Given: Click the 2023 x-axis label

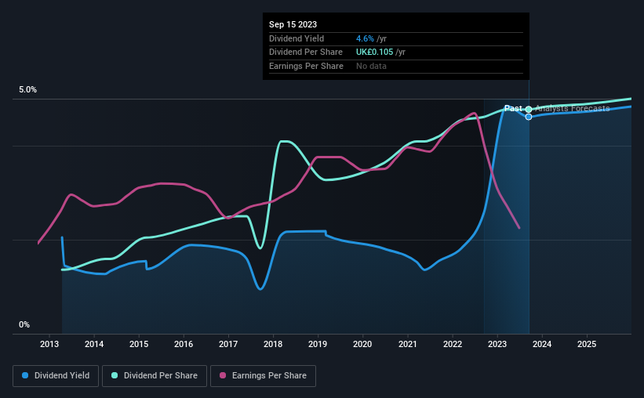Looking at the screenshot, I should point(497,344).
